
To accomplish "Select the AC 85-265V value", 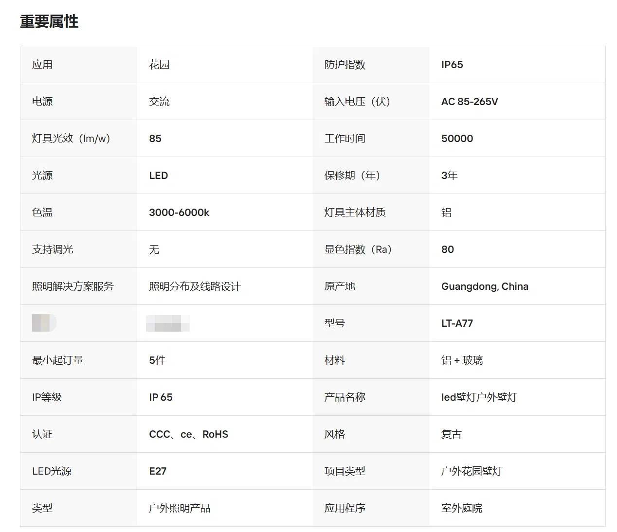I will point(470,102).
